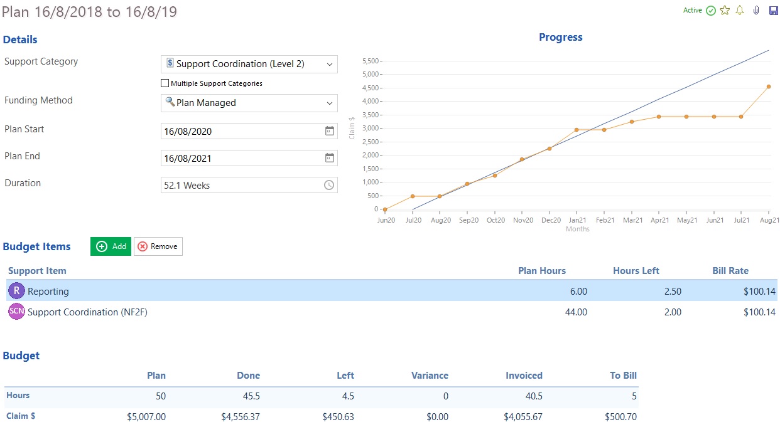Screen dimensions: 780x427
Task: Save the plan with the disk icon
Action: pyautogui.click(x=773, y=11)
